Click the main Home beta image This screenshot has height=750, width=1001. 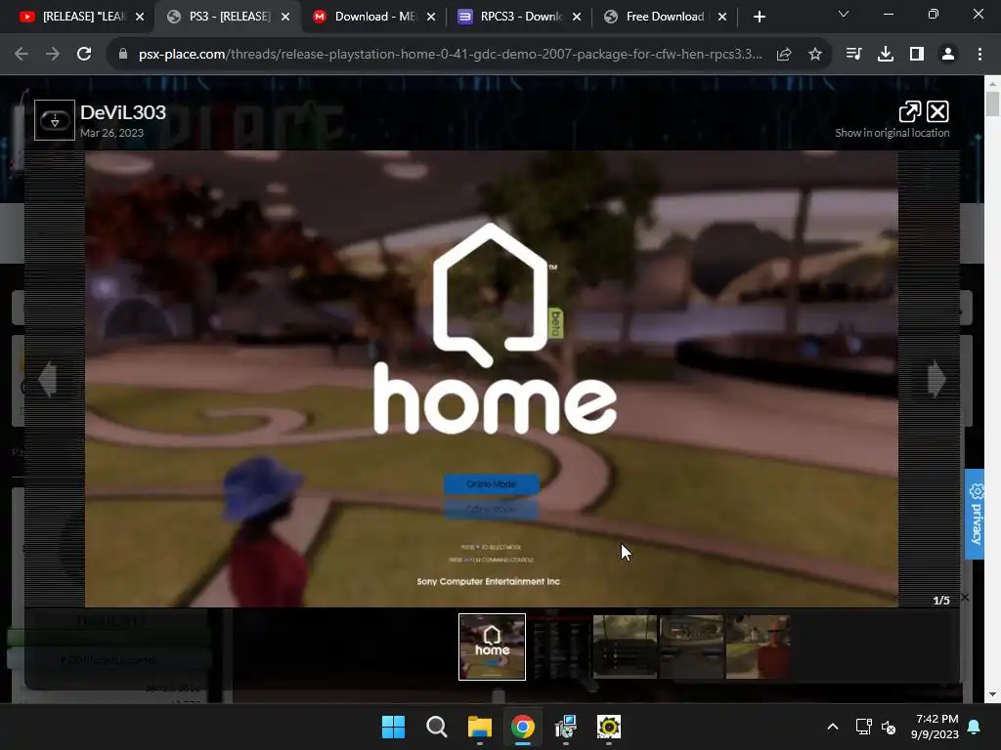tap(492, 379)
